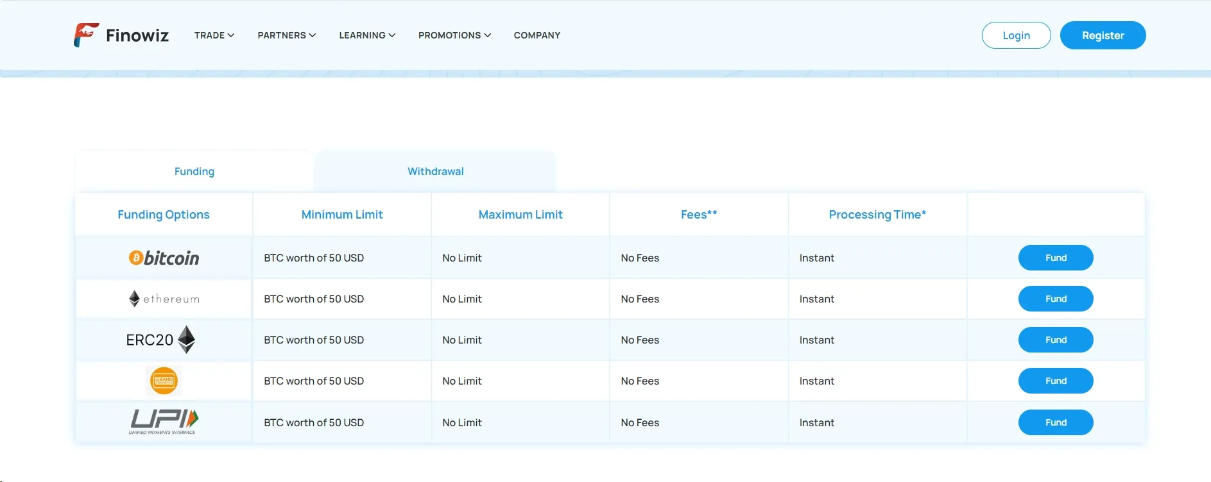The width and height of the screenshot is (1211, 482).
Task: Click Fund button in the ethereum row
Action: [1056, 299]
